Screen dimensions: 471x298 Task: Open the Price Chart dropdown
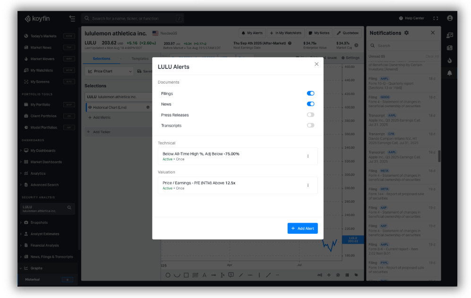click(x=109, y=71)
